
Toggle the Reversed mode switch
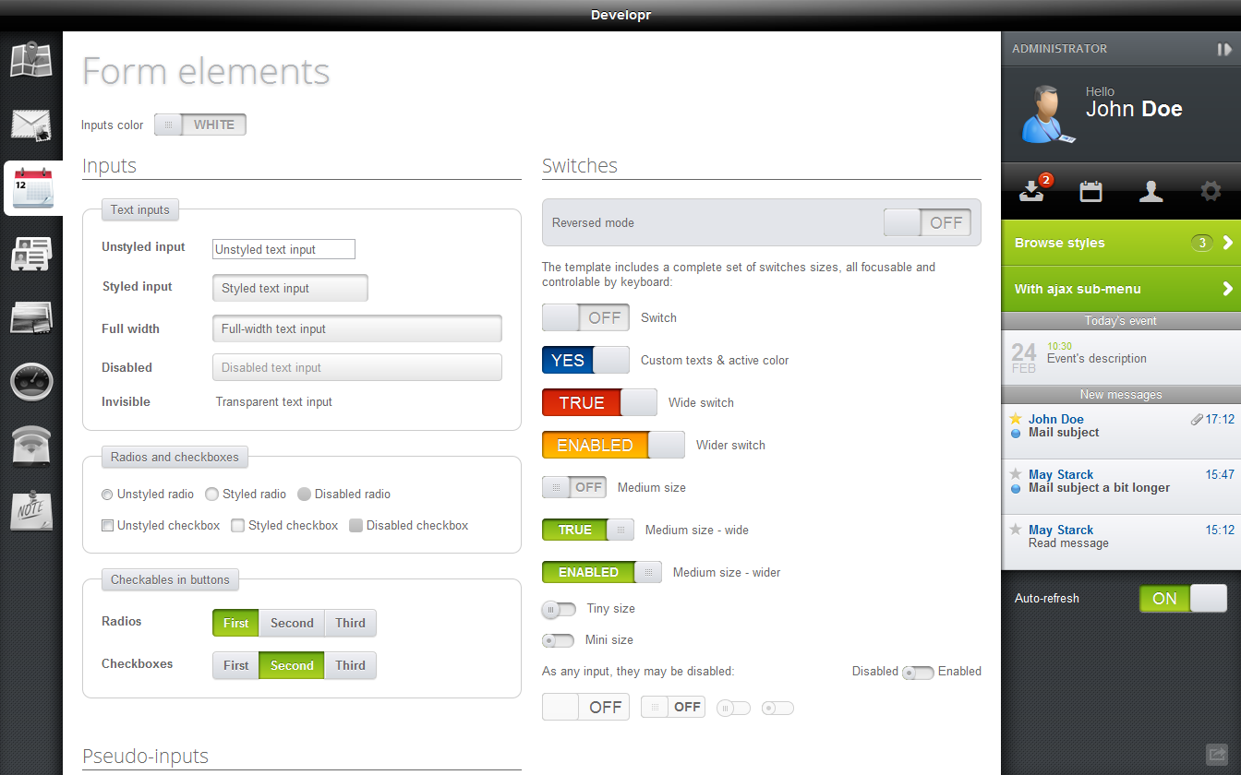point(927,222)
